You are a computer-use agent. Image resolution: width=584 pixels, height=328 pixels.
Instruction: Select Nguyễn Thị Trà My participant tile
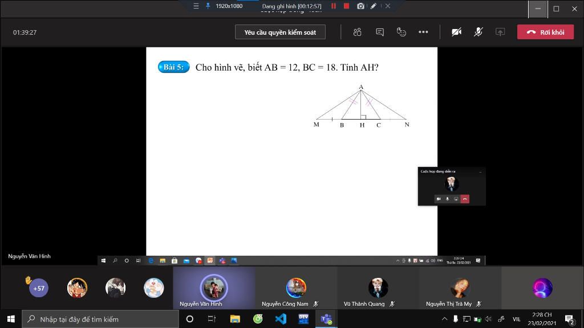coord(460,288)
